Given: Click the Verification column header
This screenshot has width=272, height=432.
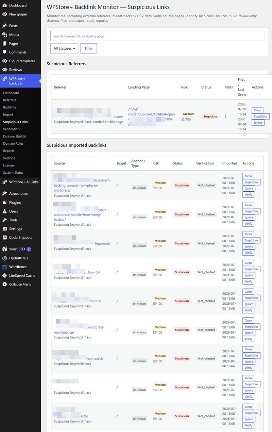Looking at the screenshot, I should pyautogui.click(x=205, y=163).
